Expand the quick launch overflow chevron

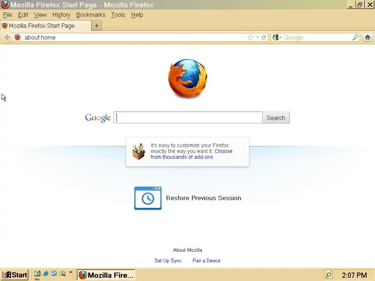[x=71, y=272]
